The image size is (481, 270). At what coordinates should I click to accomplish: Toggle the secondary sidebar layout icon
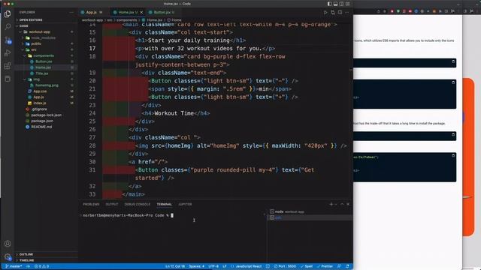point(341,4)
